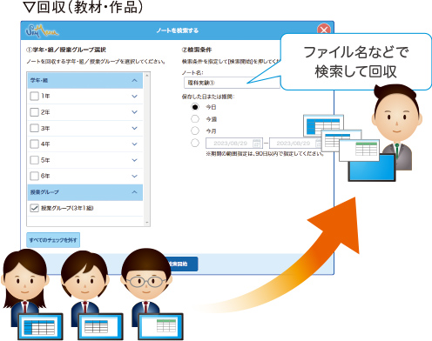Expand the 4年 grade chevron

coord(134,144)
